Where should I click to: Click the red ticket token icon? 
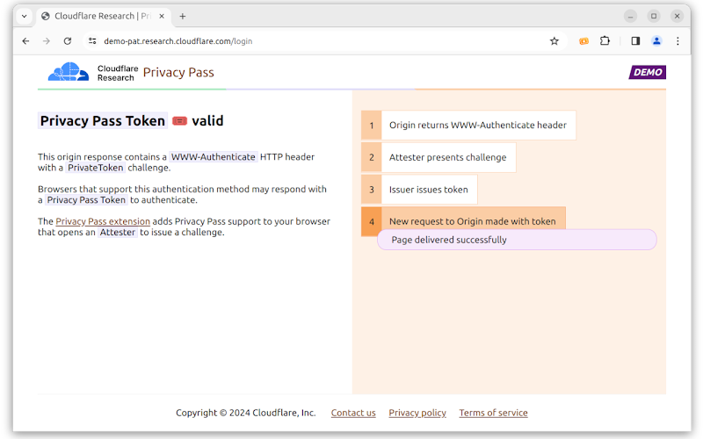pos(179,121)
